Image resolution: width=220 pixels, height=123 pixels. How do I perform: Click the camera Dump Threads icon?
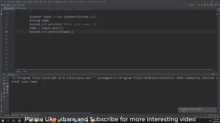pyautogui.click(x=4, y=83)
